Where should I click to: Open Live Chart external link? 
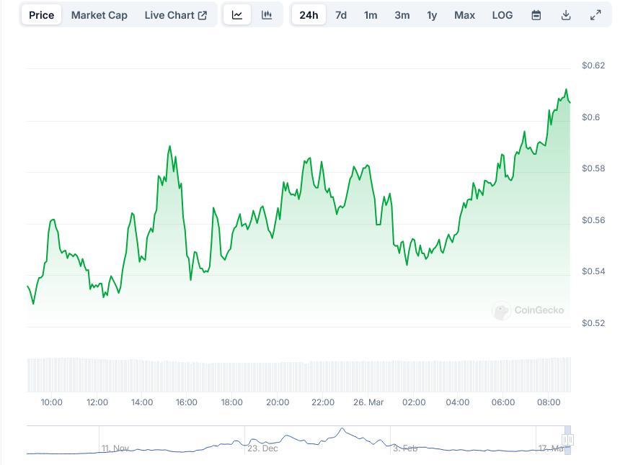(175, 15)
